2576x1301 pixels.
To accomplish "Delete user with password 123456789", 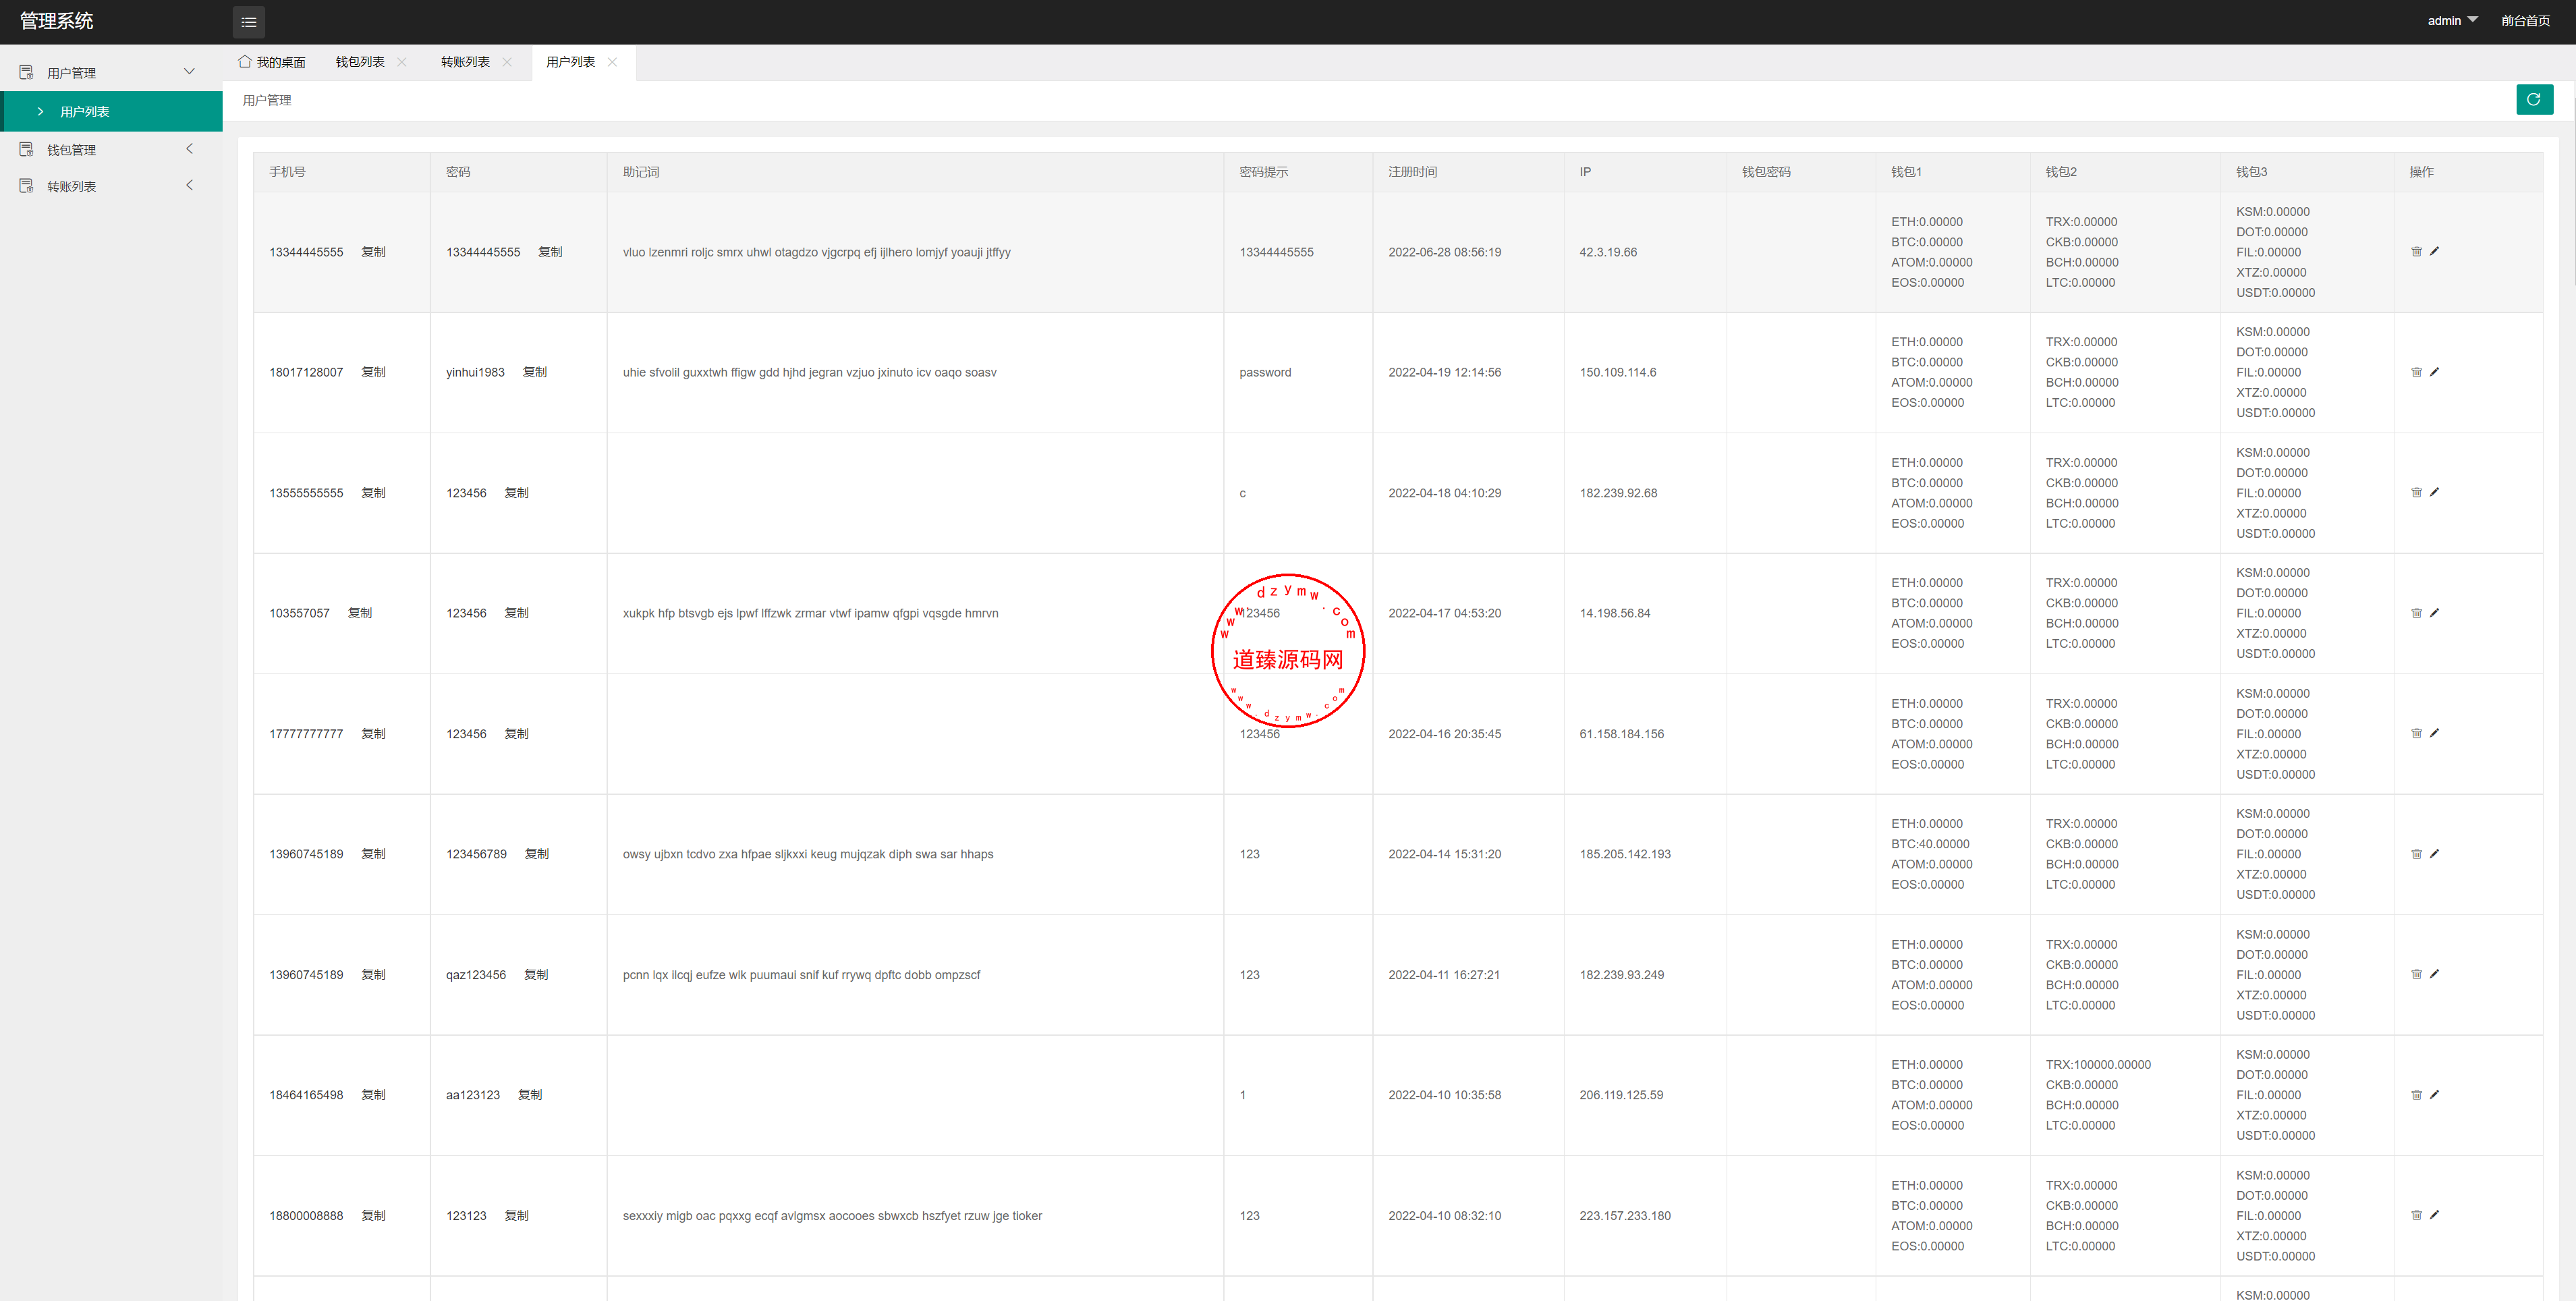I will click(x=2416, y=854).
